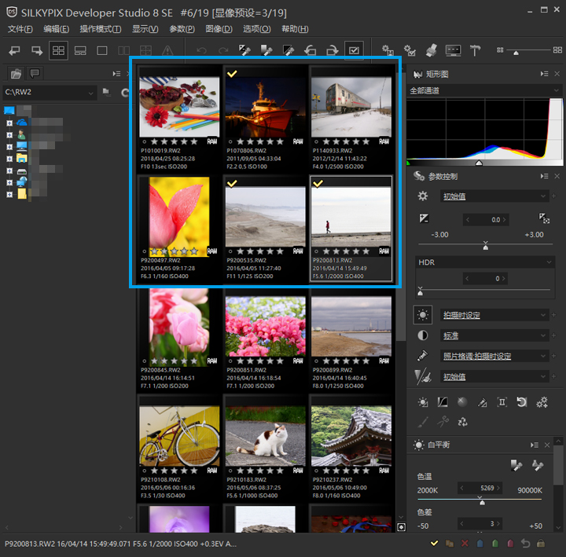Rotate image 90 degrees left
The image size is (566, 557).
311,50
